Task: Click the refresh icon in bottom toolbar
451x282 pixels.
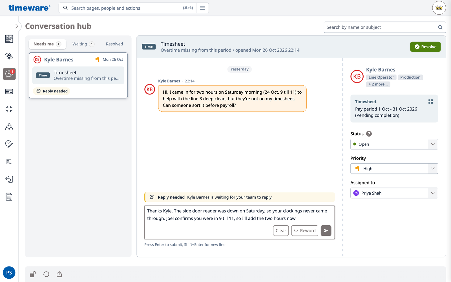Action: (x=46, y=274)
